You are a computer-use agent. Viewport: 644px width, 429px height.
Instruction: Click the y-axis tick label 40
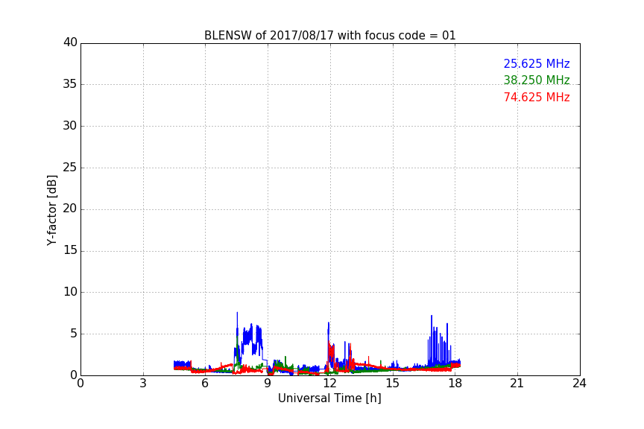pos(70,42)
